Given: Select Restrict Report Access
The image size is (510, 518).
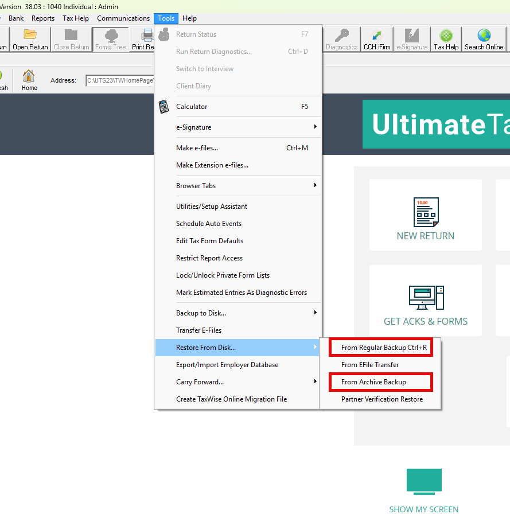Looking at the screenshot, I should (238, 258).
